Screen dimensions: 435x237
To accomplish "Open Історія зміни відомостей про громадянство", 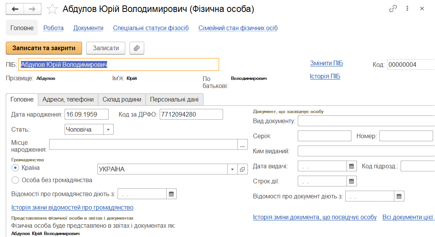I will tap(72, 207).
